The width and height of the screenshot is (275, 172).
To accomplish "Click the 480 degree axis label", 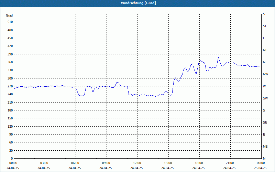I will point(10,30).
